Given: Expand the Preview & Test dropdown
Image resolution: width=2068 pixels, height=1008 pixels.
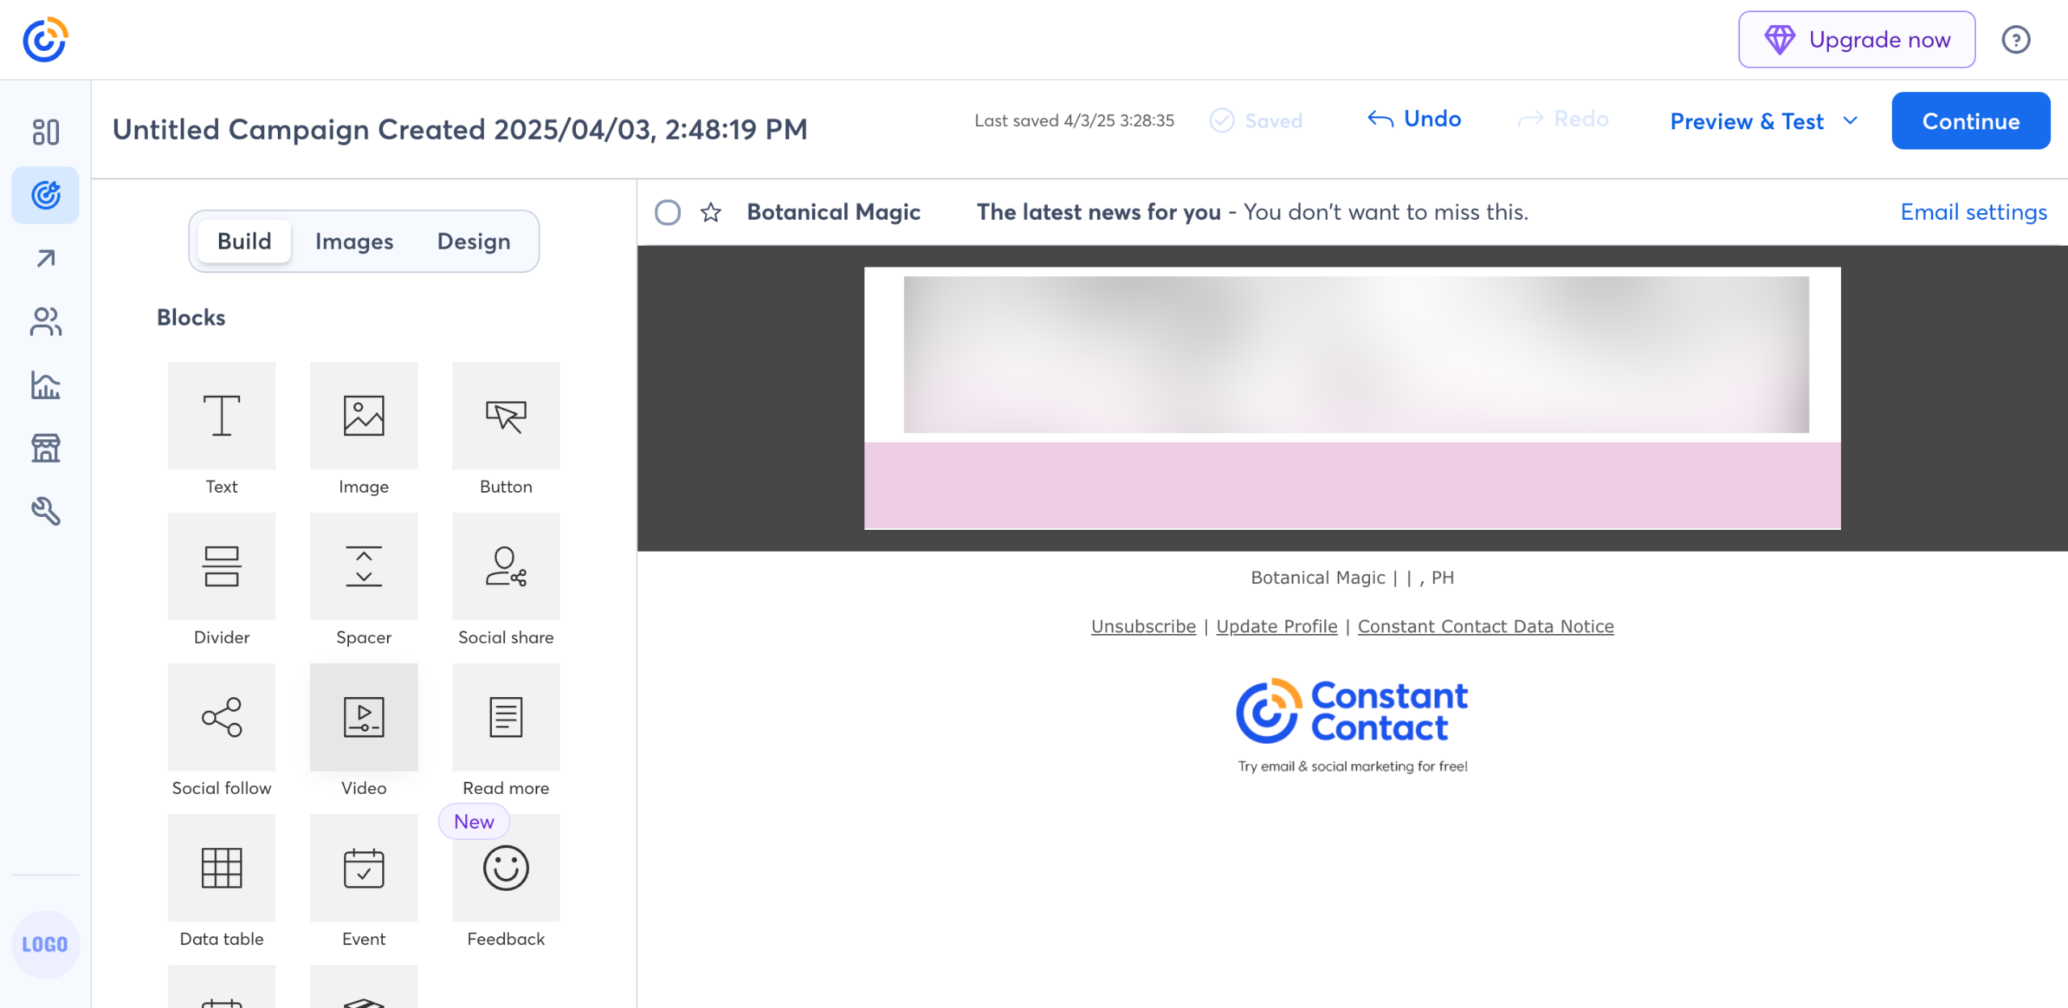Looking at the screenshot, I should click(x=1764, y=121).
